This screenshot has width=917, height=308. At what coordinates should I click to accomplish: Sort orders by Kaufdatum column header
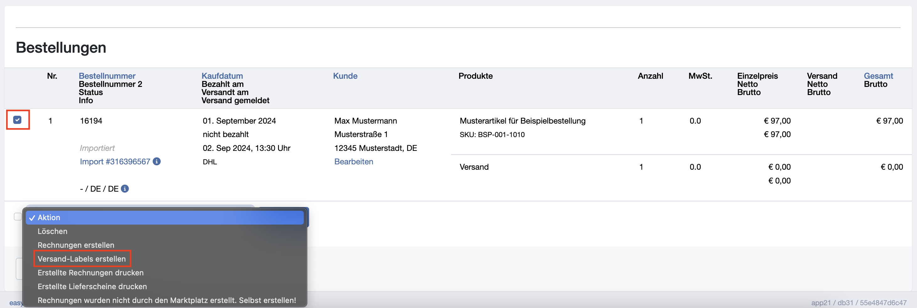click(x=222, y=76)
